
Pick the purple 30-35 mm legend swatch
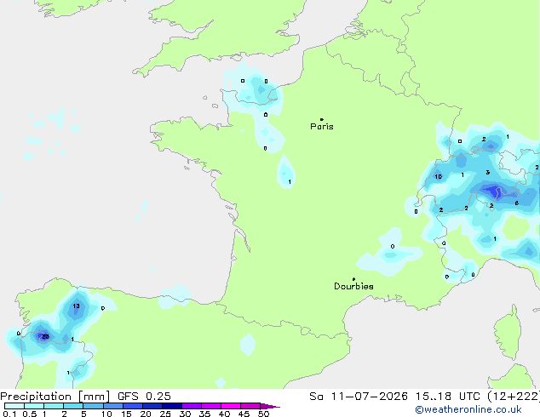(x=192, y=406)
